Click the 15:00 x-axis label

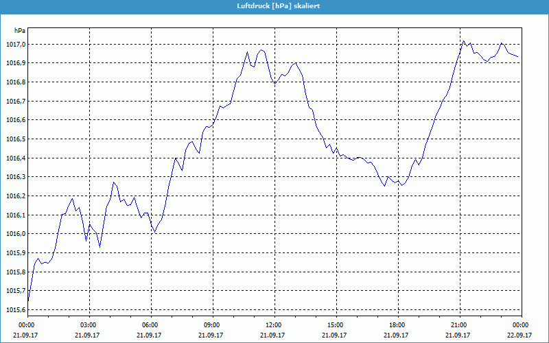(336, 324)
